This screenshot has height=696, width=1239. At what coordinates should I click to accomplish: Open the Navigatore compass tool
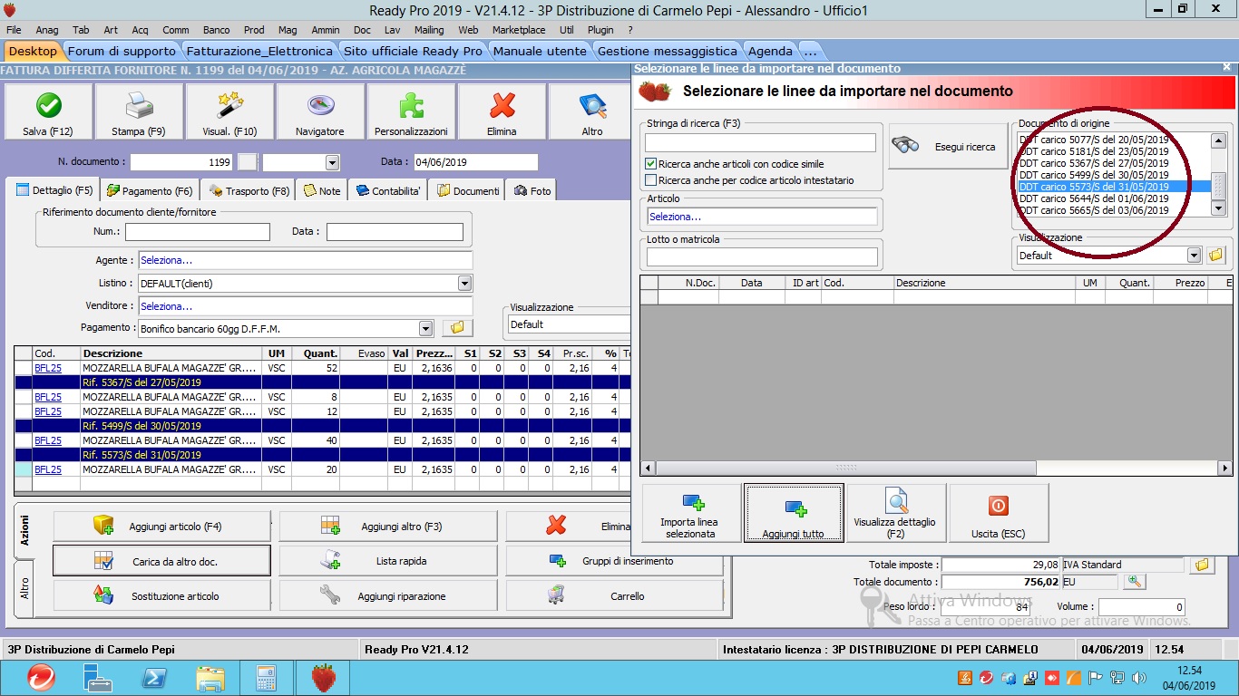(x=320, y=106)
